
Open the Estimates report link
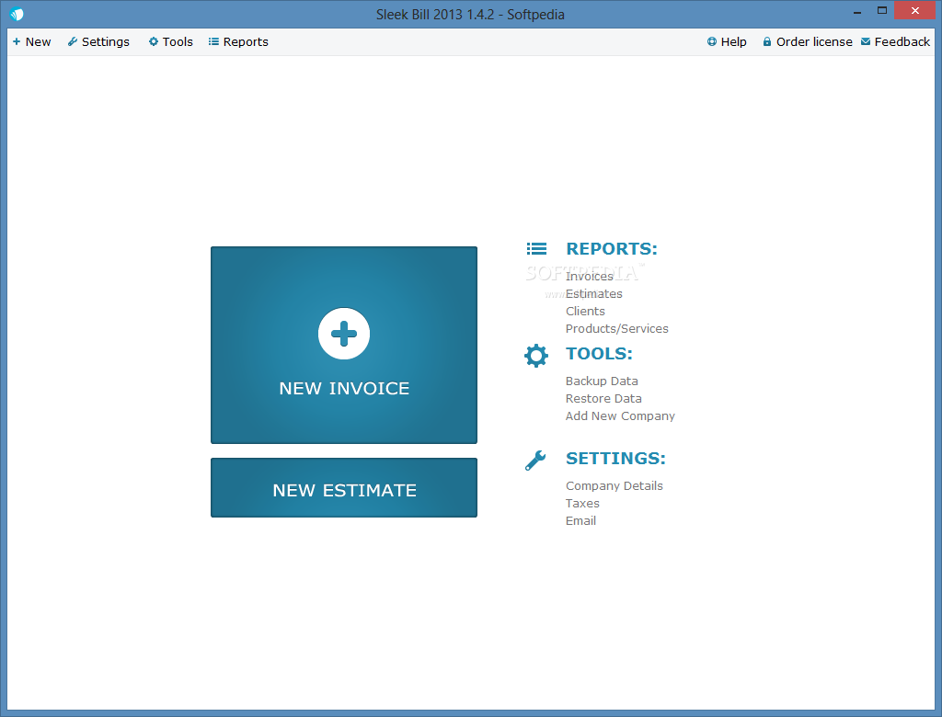[x=593, y=293]
